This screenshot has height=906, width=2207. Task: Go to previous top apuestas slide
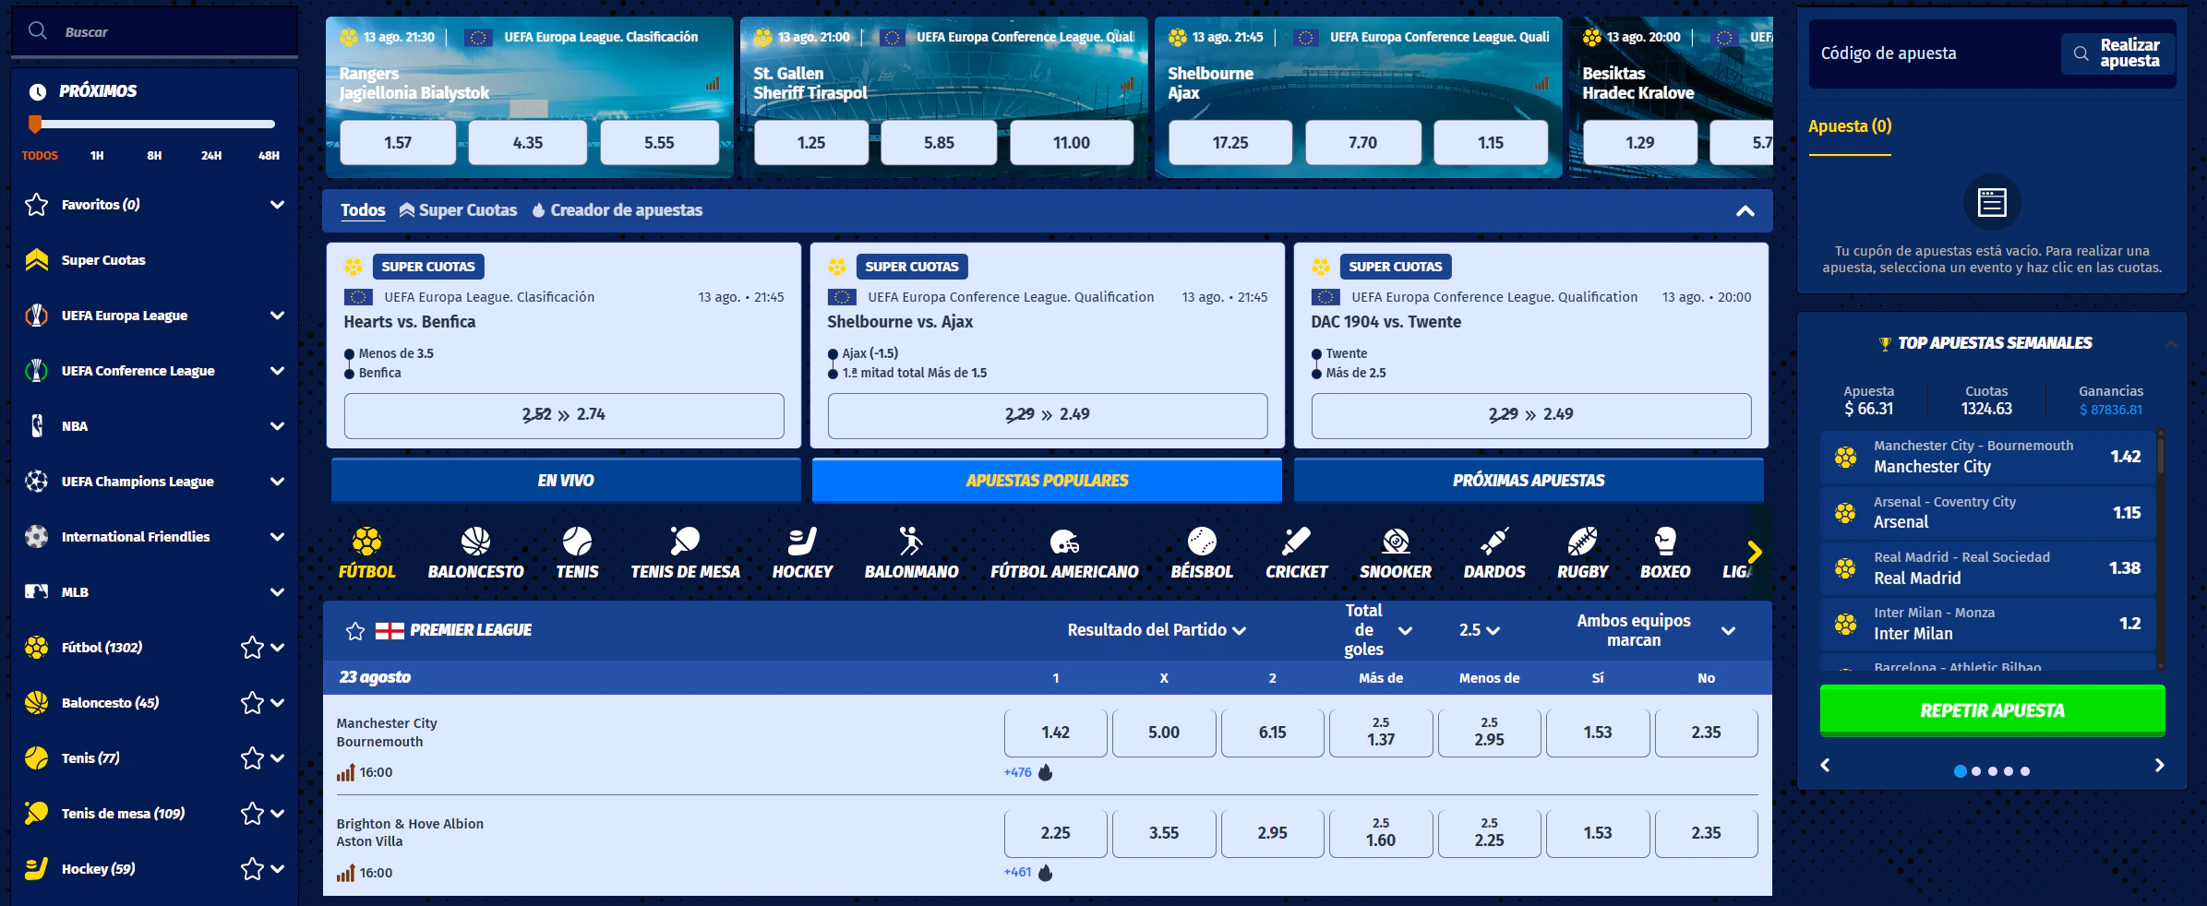coord(1825,765)
